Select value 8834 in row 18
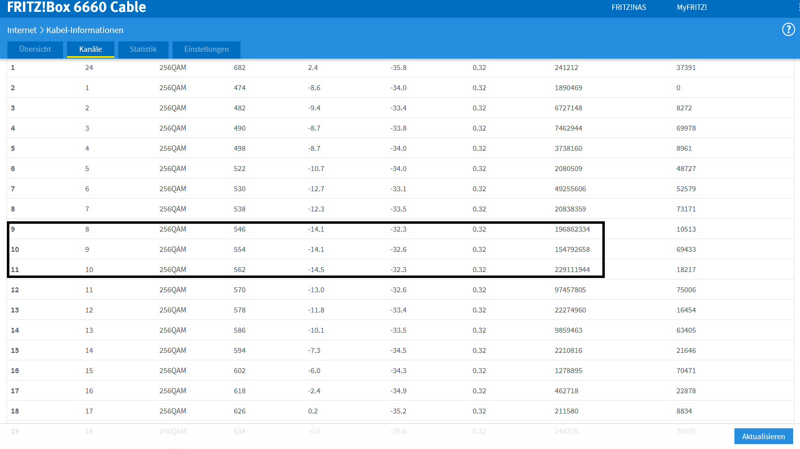800x449 pixels. click(x=684, y=411)
